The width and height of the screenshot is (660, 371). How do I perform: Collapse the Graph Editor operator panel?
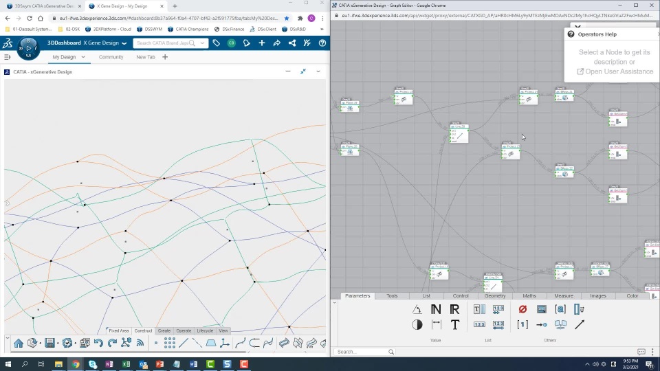point(335,302)
